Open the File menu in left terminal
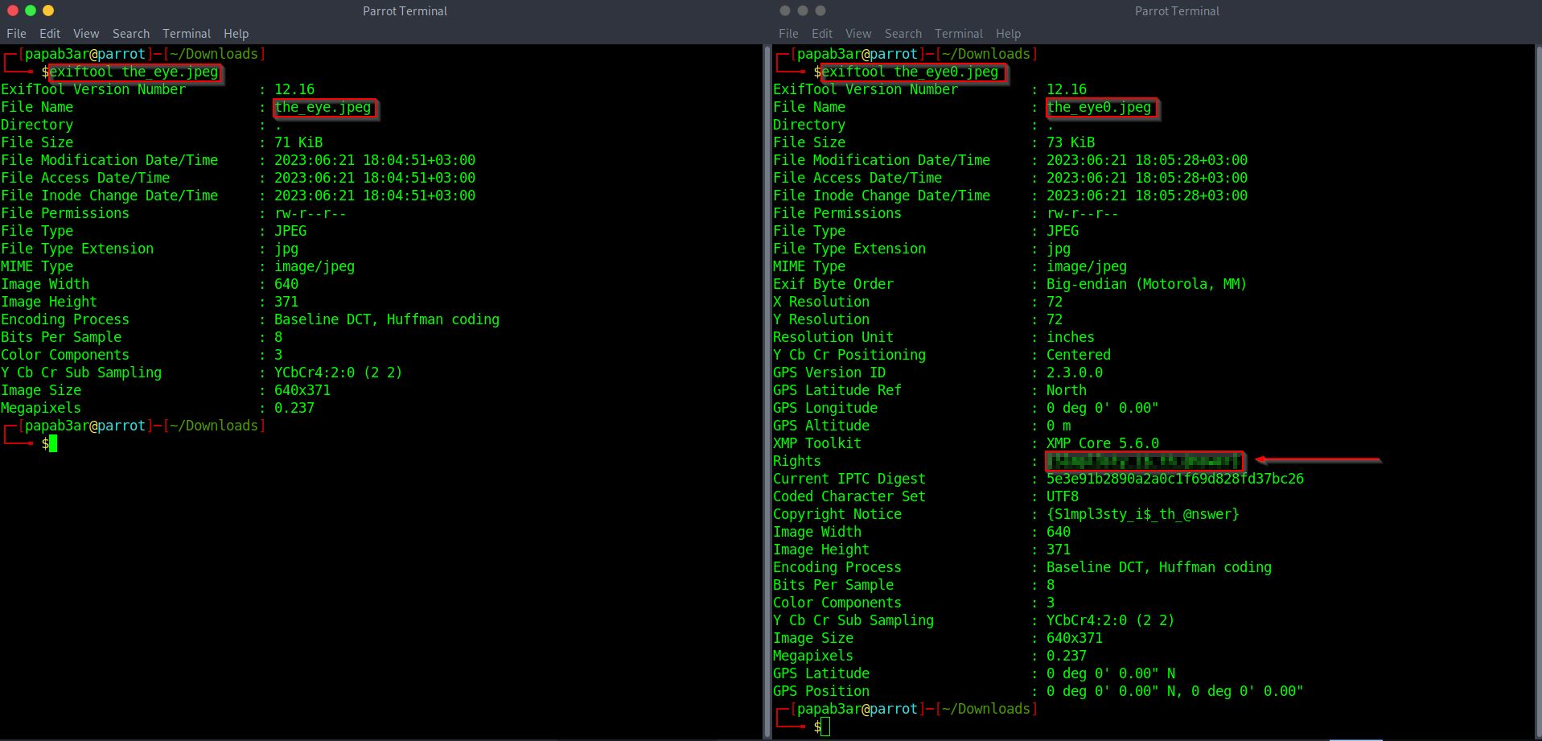 [x=16, y=34]
